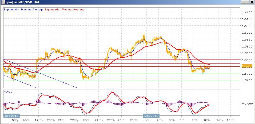Click the 9/Пн date label
Image resolution: width=255 pixels, height=124 pixels.
coord(220,120)
